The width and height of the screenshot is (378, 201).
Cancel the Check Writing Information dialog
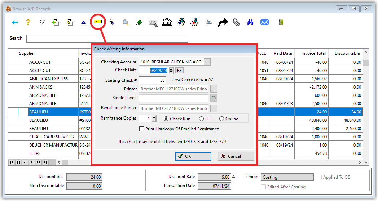point(236,156)
